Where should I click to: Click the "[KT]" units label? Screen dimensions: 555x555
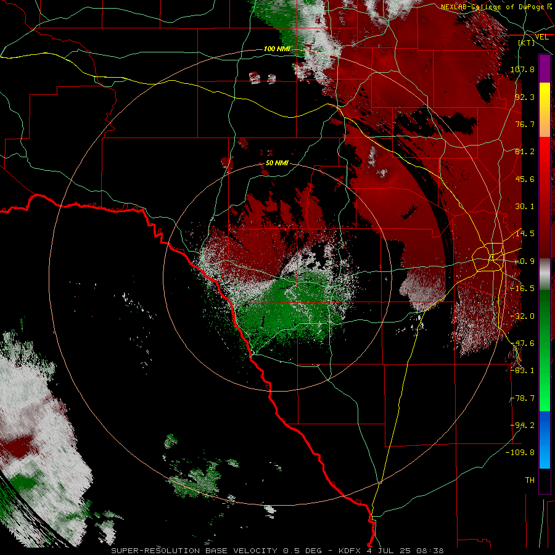coord(527,43)
